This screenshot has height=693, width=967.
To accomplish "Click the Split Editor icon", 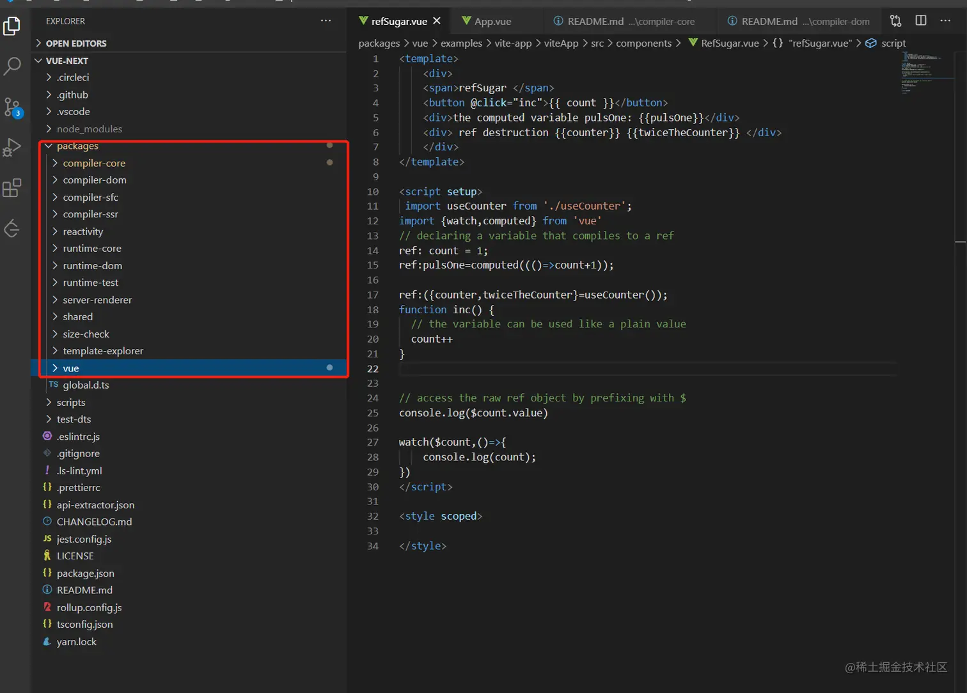I will [x=920, y=21].
